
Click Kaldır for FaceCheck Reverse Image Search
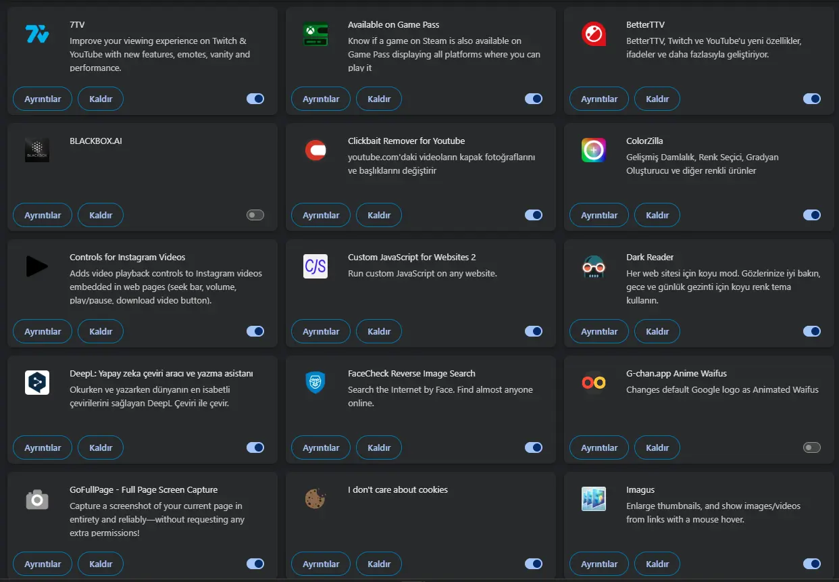click(379, 447)
